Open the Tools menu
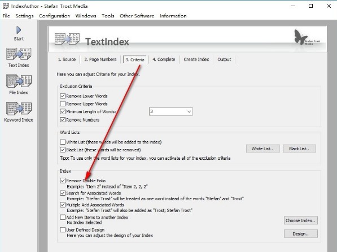 click(108, 16)
